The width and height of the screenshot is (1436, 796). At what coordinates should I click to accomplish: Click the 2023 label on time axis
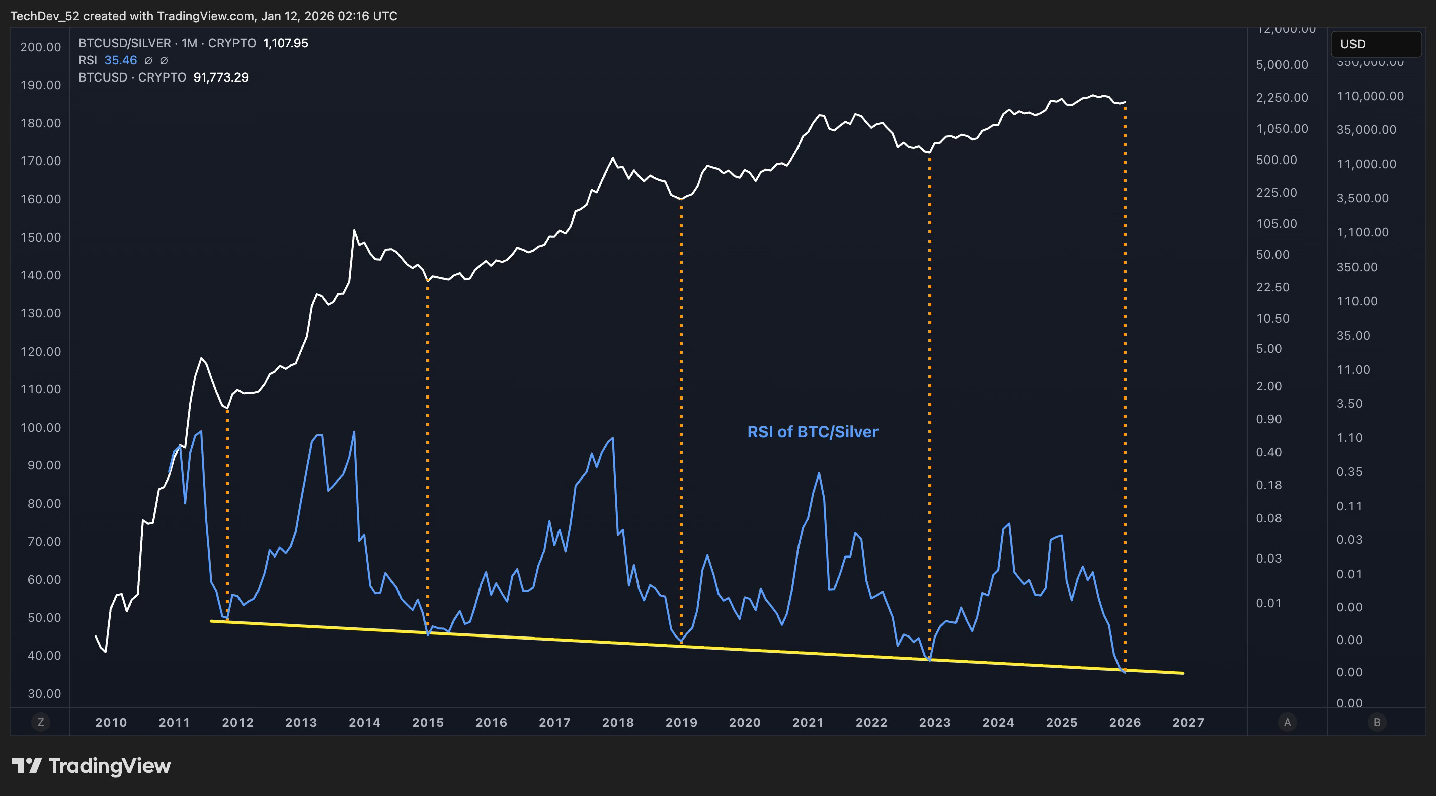click(934, 723)
